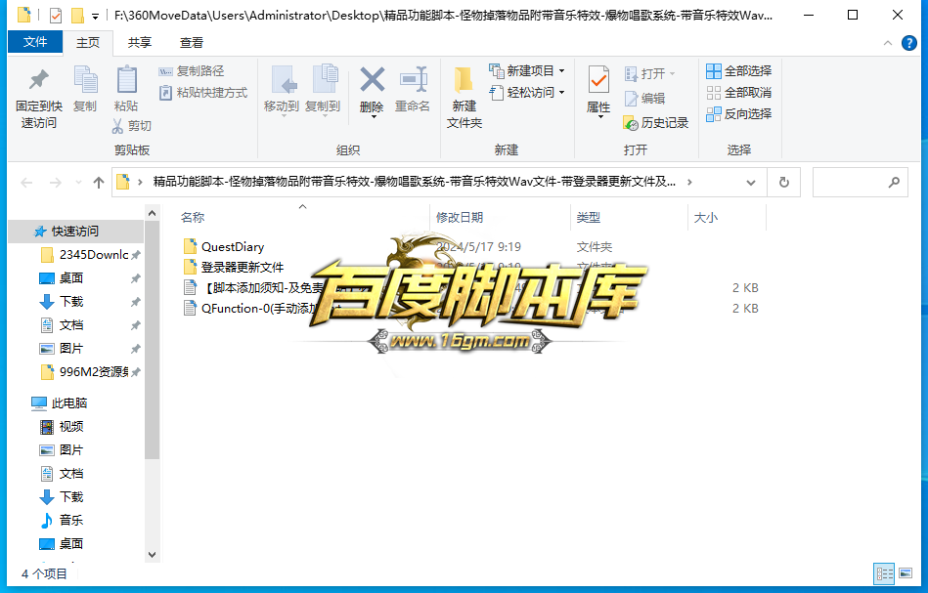Select the Cut scissors button

[131, 125]
